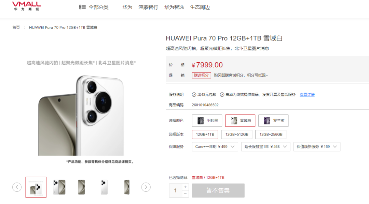The image size is (369, 204).
Task: Select the fourth thumbnail showing white back
Action: pos(104,187)
